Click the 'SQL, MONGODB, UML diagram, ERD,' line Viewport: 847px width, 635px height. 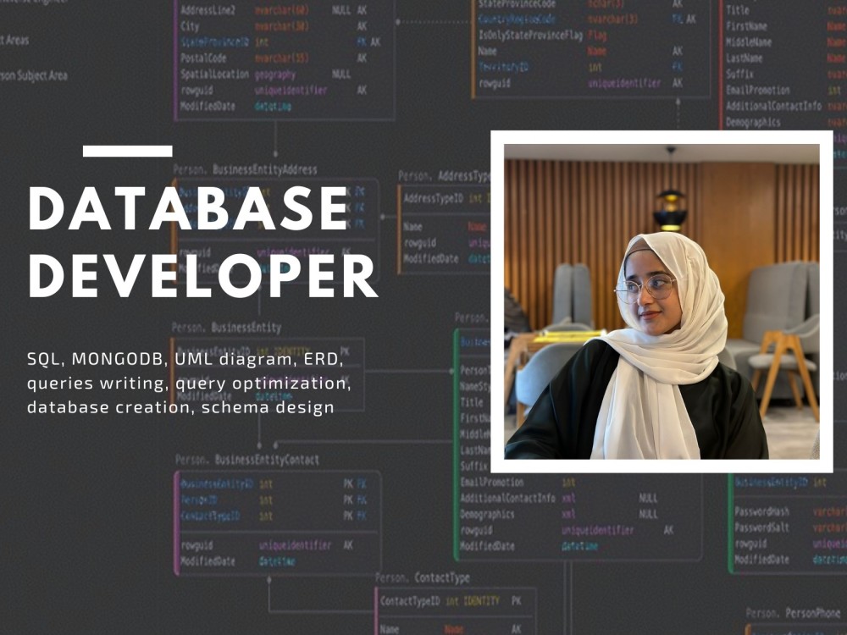click(x=185, y=358)
